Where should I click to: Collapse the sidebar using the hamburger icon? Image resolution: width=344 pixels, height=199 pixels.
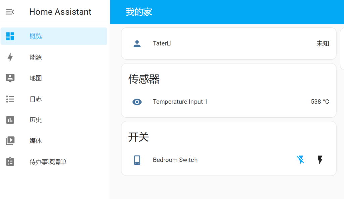10,12
